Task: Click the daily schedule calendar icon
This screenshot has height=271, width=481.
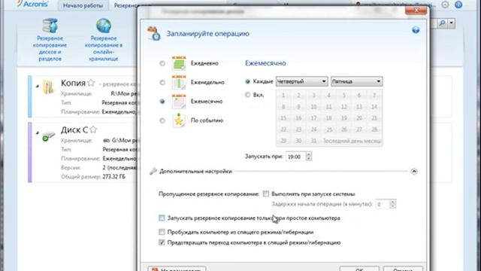Action: [x=179, y=63]
